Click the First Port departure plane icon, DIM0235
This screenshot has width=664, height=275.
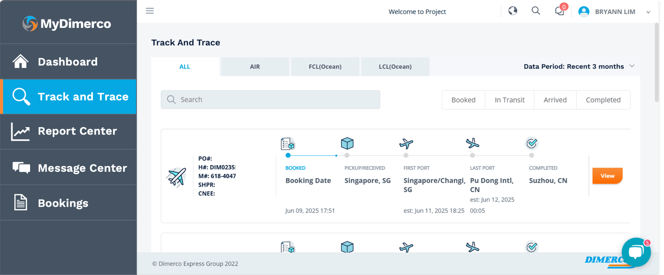pos(406,143)
